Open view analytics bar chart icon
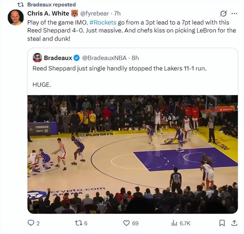Viewport: 244px width, 234px height. (x=174, y=223)
